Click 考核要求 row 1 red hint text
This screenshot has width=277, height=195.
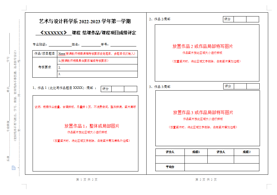point(84,61)
